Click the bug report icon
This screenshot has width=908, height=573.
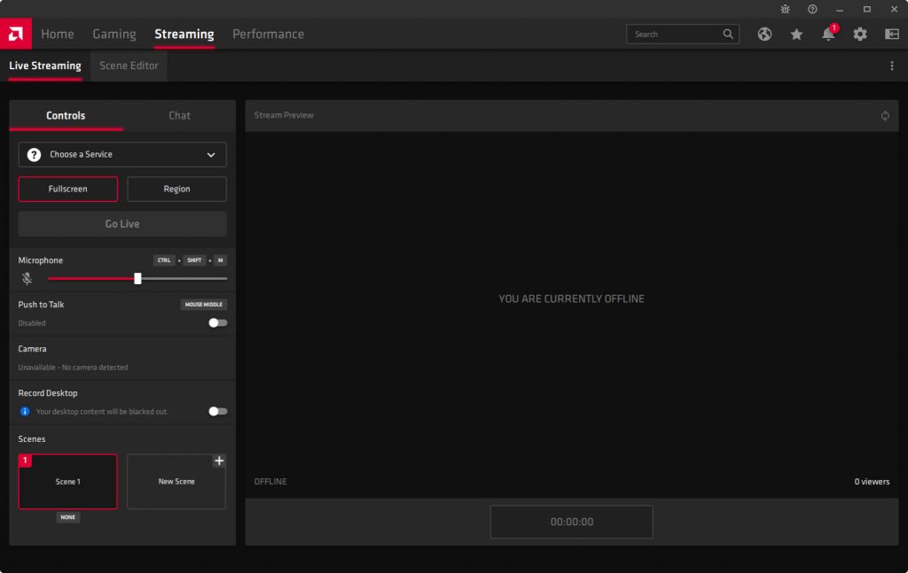pyautogui.click(x=785, y=9)
